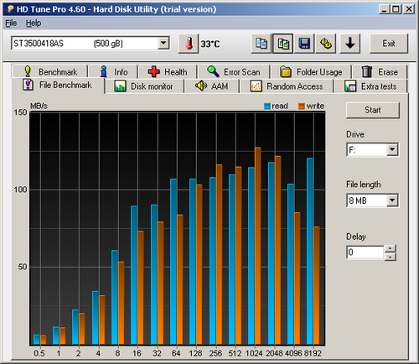
Task: Close the HD Tune Pro window
Action: [x=409, y=9]
